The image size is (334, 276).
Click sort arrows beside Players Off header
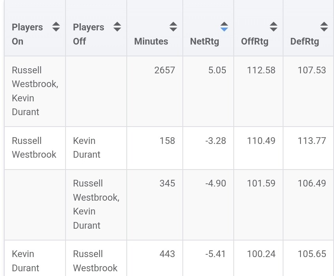pos(117,27)
